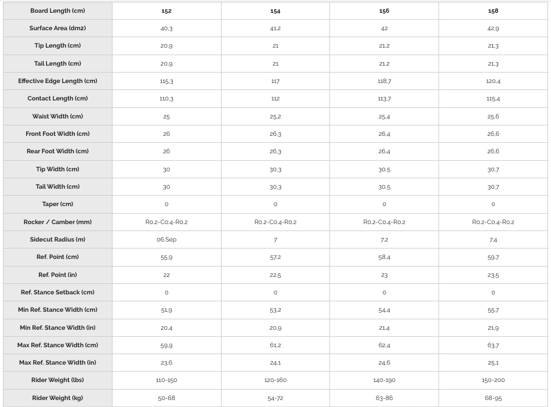Select the 156 board length column header
The width and height of the screenshot is (551, 407).
[x=384, y=10]
